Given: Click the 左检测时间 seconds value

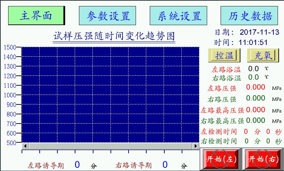Looking at the screenshot, I should 268,131.
